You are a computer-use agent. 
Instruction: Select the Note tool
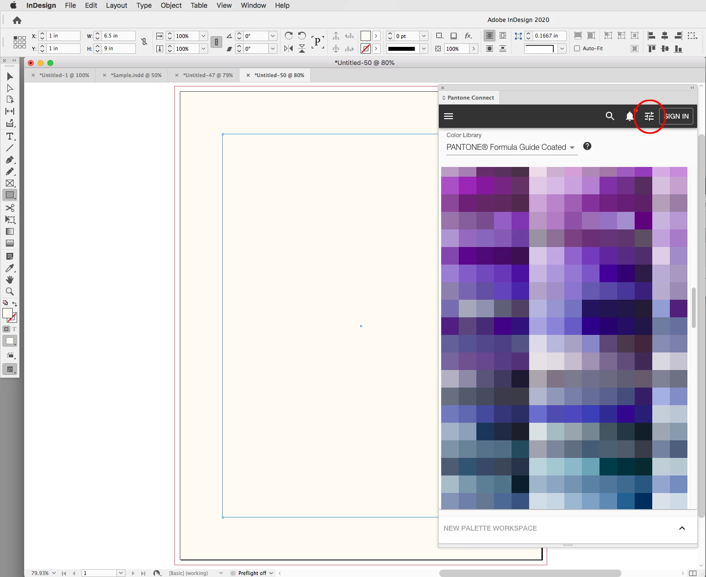[10, 256]
